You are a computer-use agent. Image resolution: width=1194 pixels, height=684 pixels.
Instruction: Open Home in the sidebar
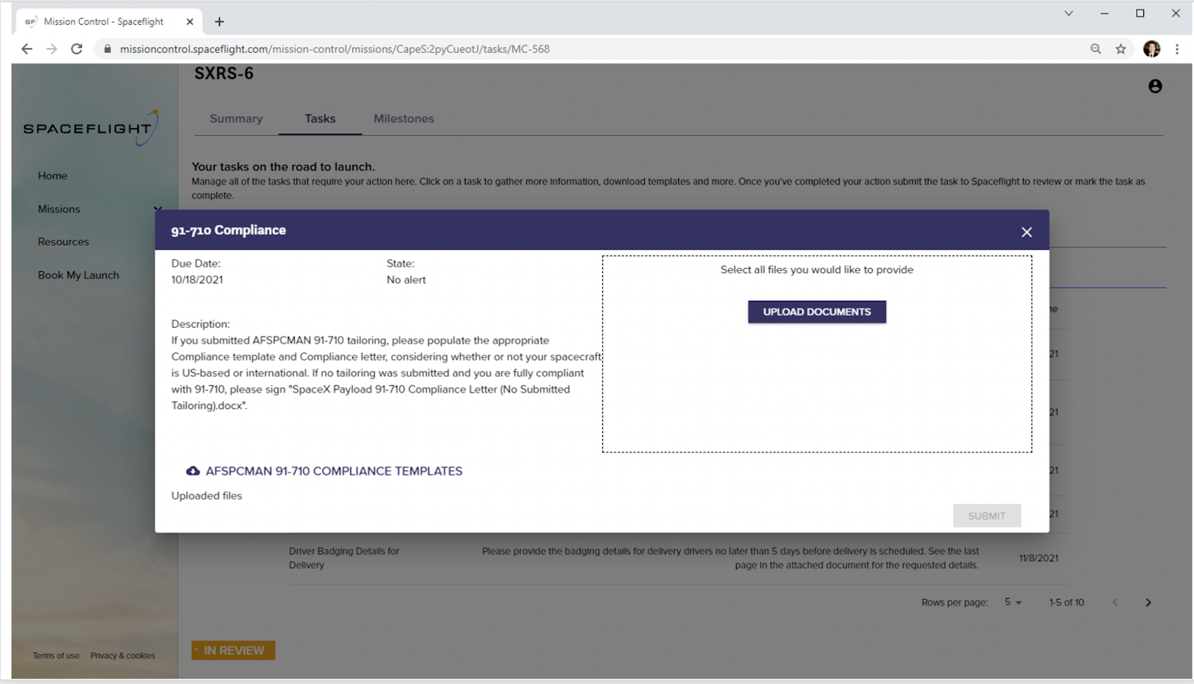52,175
